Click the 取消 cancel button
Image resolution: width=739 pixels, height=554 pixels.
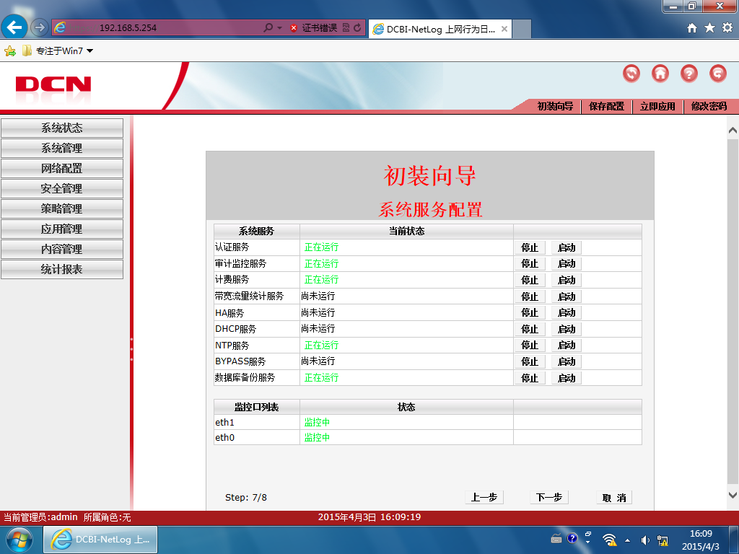pyautogui.click(x=614, y=498)
